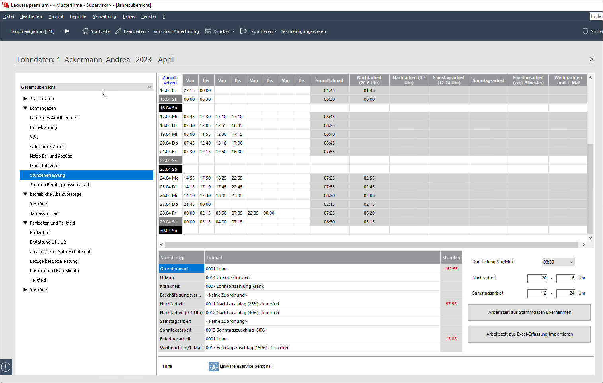Open the Ansicht menu

coord(56,16)
